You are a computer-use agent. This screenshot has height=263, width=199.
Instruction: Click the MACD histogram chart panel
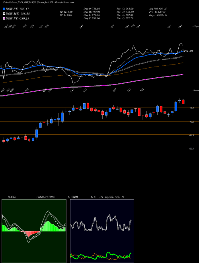[34, 231]
